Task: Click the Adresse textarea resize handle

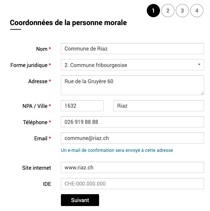Action: tap(202, 93)
